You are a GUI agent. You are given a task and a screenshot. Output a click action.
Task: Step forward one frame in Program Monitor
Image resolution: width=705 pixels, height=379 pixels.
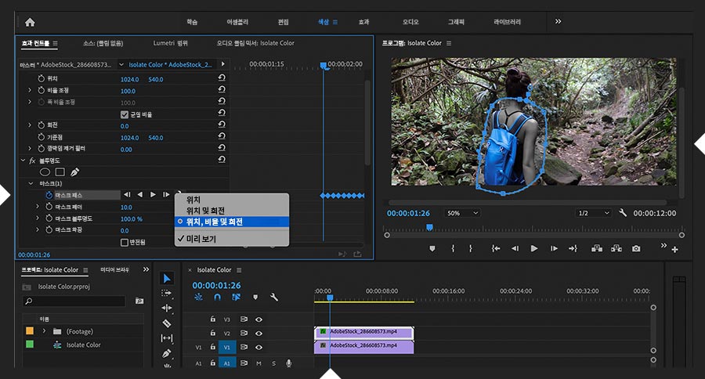[554, 248]
